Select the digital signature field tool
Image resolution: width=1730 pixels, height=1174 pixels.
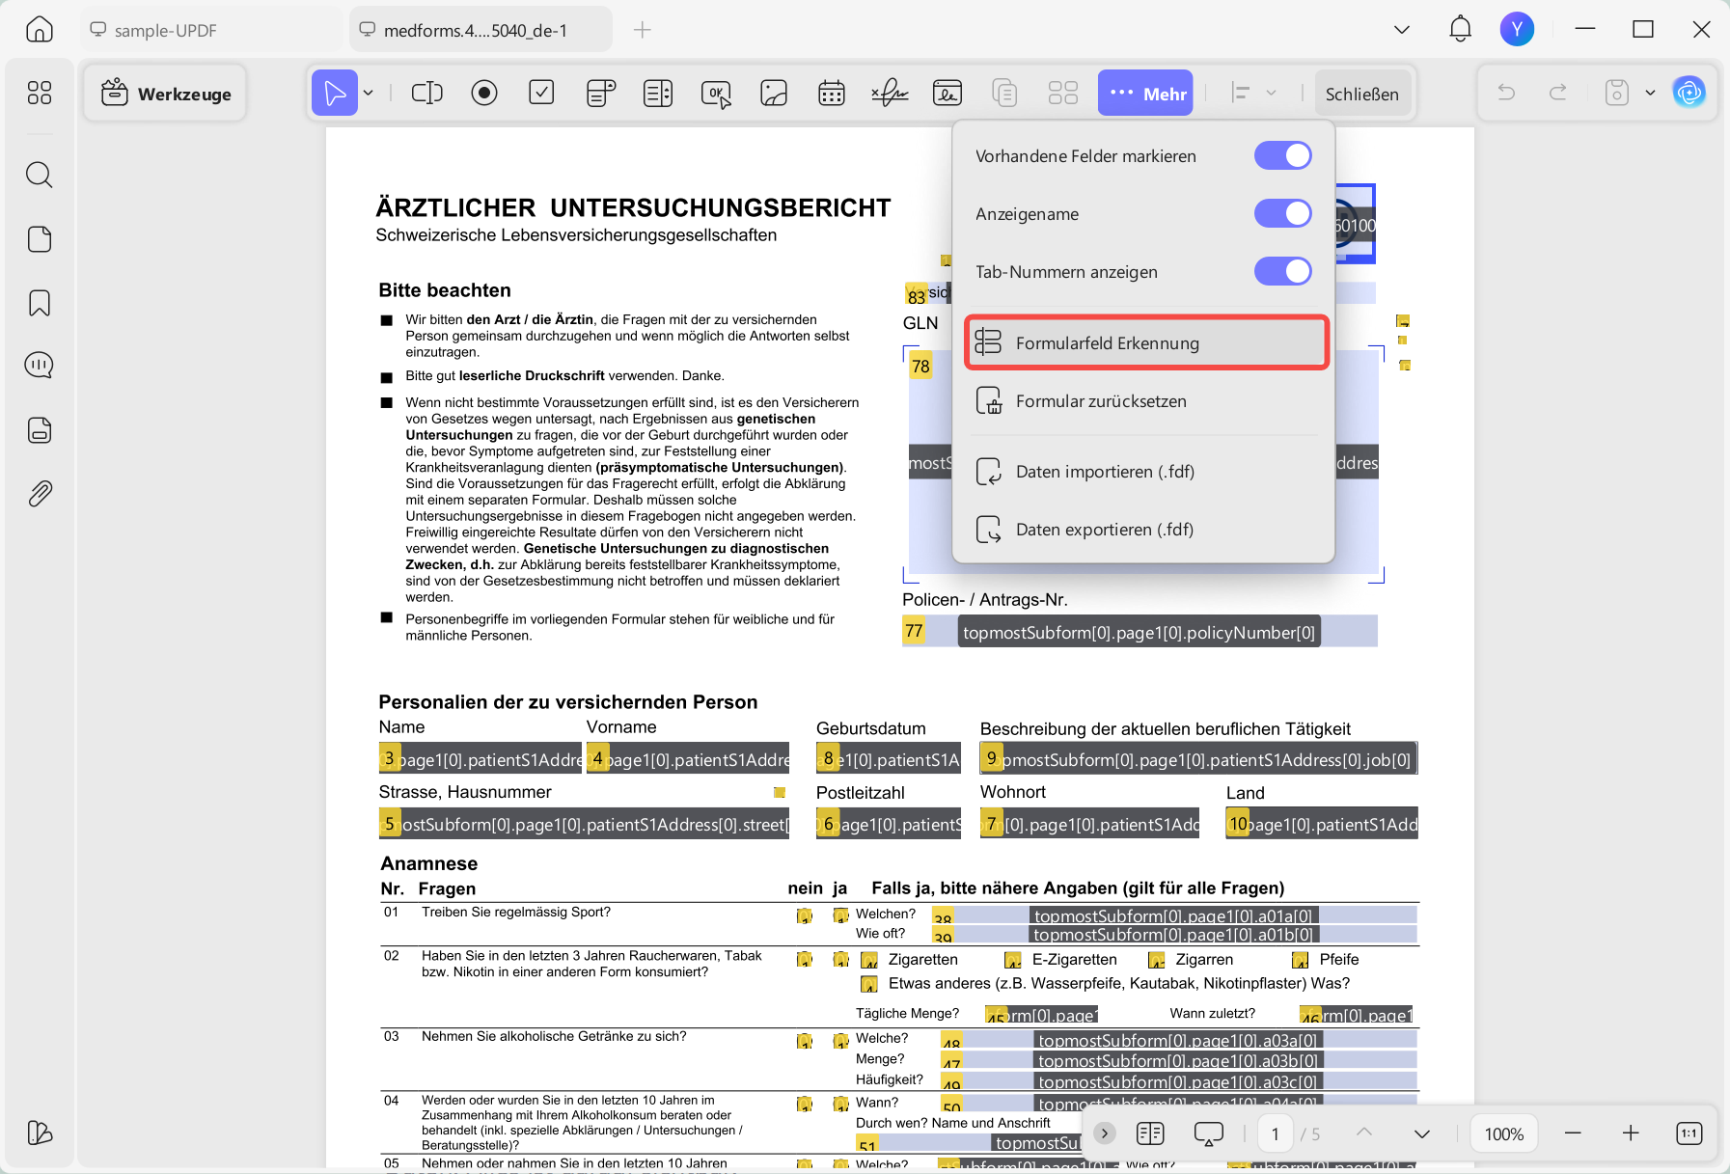pos(947,94)
